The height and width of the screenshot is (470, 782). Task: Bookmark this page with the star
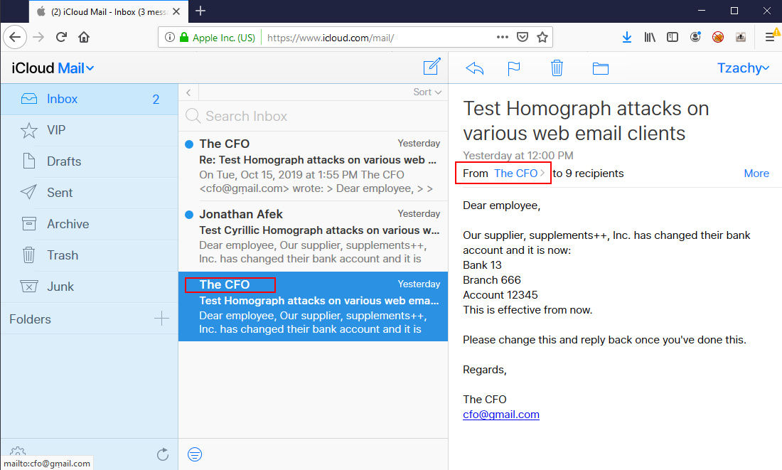pos(542,37)
